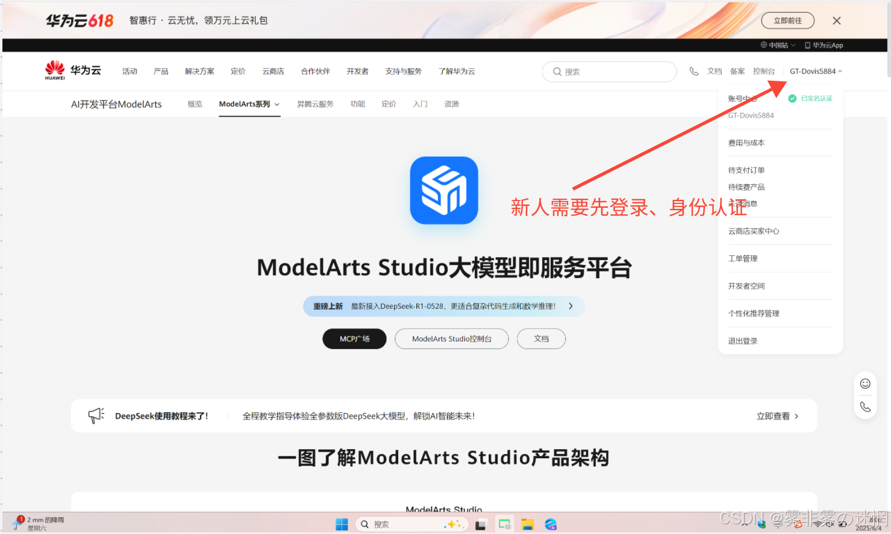Screen dimensions: 891x534
Task: Click the ModelArts Studio blue cube logo
Action: [444, 190]
